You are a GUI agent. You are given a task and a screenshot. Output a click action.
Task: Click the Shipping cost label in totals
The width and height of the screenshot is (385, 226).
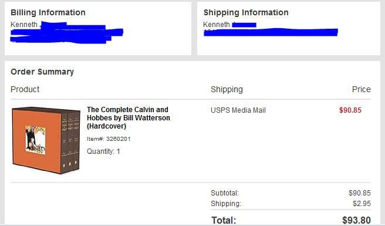coord(225,204)
